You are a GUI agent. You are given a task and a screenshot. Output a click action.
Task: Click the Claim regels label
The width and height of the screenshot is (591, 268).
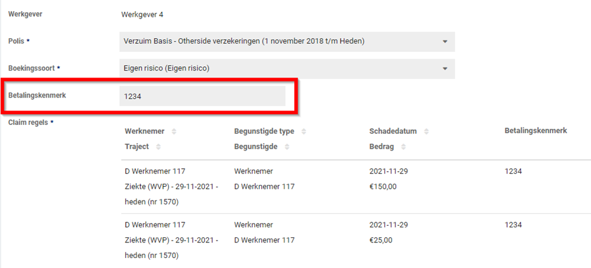click(31, 122)
